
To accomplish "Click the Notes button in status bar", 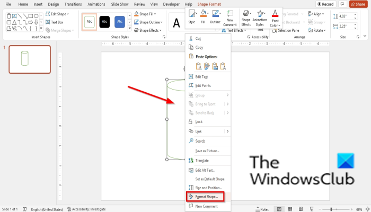I will 262,209.
